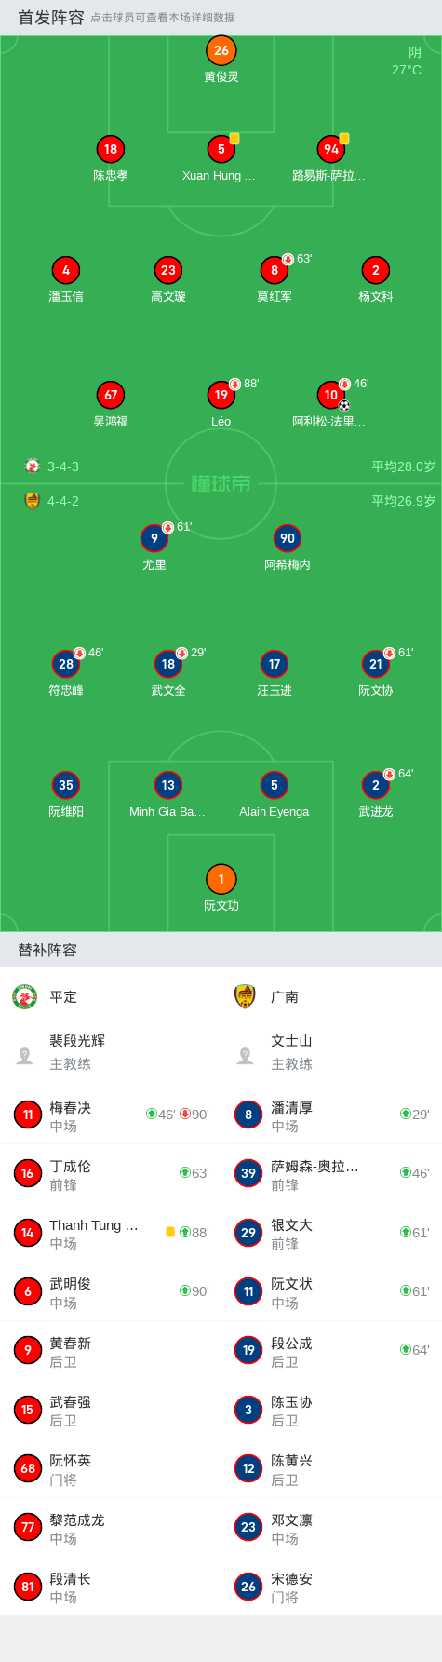
Task: Tap the 3-4-3 formation label
Action: (x=63, y=466)
